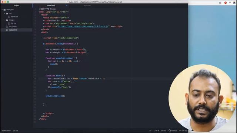Click the red close window button of Atom
Image resolution: width=237 pixels, height=133 pixels.
point(2,2)
